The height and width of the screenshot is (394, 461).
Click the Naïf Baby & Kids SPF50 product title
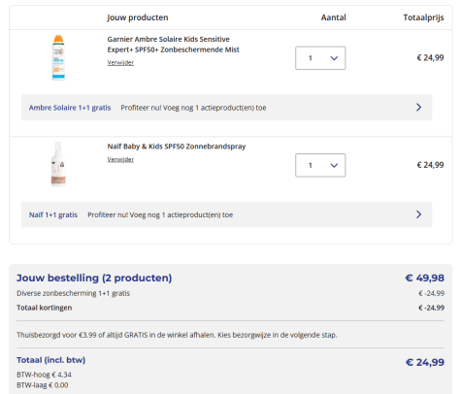[177, 147]
